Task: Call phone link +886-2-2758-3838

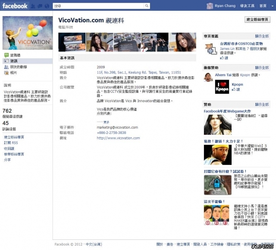Action: pyautogui.click(x=111, y=133)
